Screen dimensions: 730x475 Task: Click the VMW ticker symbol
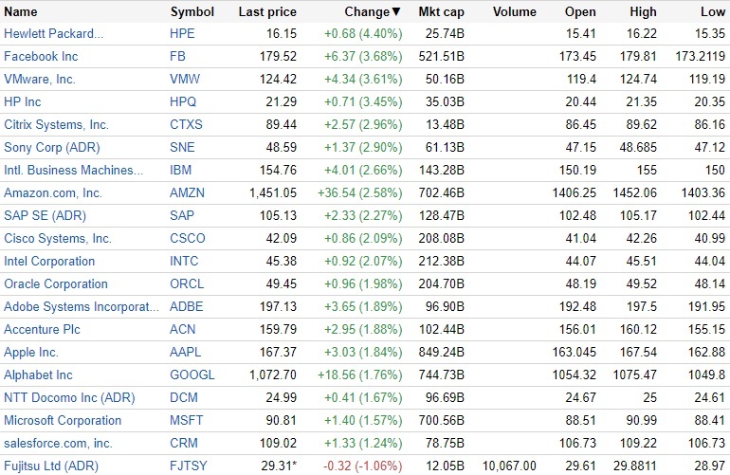[186, 80]
